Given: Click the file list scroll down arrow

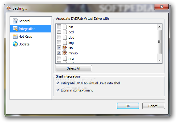Looking at the screenshot, I should [x=159, y=61].
